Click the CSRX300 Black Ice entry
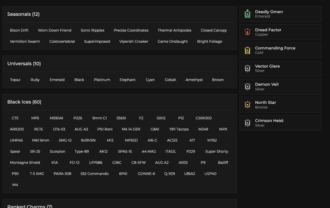The width and height of the screenshot is (330, 208). click(204, 118)
